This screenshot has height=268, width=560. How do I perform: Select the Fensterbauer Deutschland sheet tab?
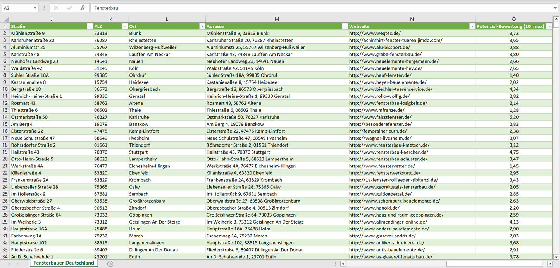coord(64,263)
